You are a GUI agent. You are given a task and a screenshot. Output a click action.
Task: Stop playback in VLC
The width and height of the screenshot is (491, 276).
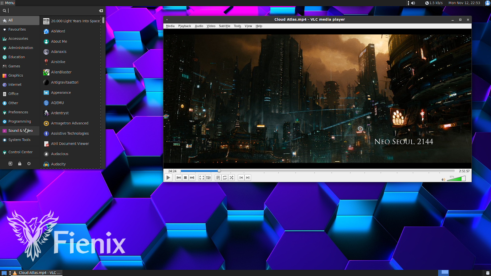coord(185,178)
